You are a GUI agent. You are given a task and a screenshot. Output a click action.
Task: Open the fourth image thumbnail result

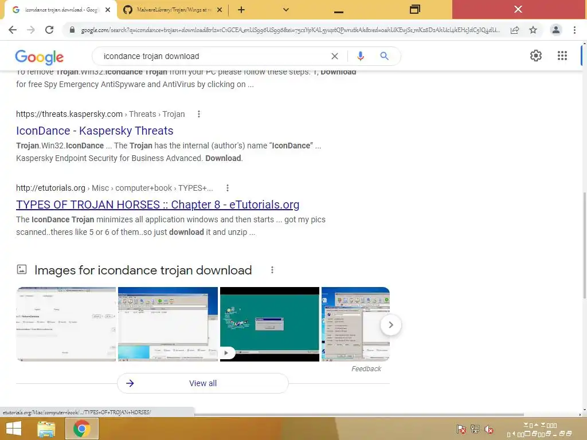pyautogui.click(x=355, y=324)
